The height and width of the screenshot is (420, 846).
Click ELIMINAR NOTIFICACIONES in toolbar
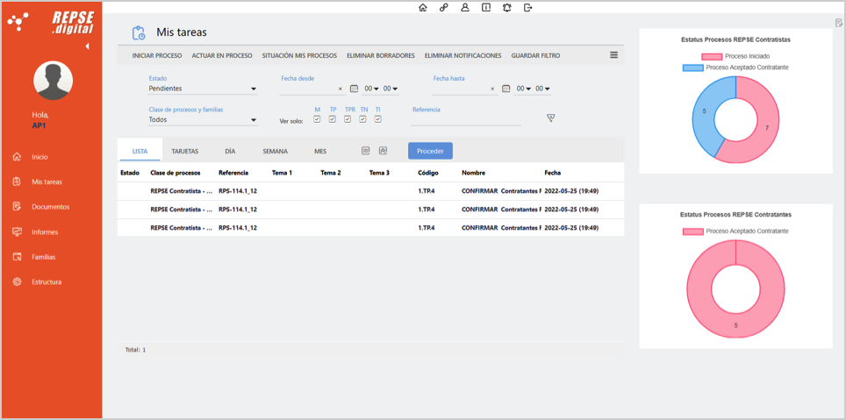(x=462, y=55)
